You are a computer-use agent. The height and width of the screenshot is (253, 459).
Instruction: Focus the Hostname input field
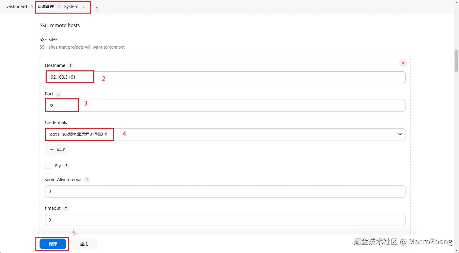[225, 77]
